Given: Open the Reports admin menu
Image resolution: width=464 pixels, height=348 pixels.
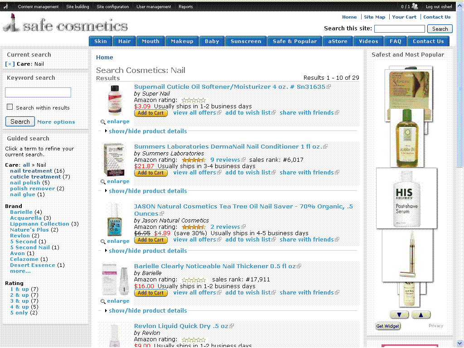Looking at the screenshot, I should (x=185, y=6).
